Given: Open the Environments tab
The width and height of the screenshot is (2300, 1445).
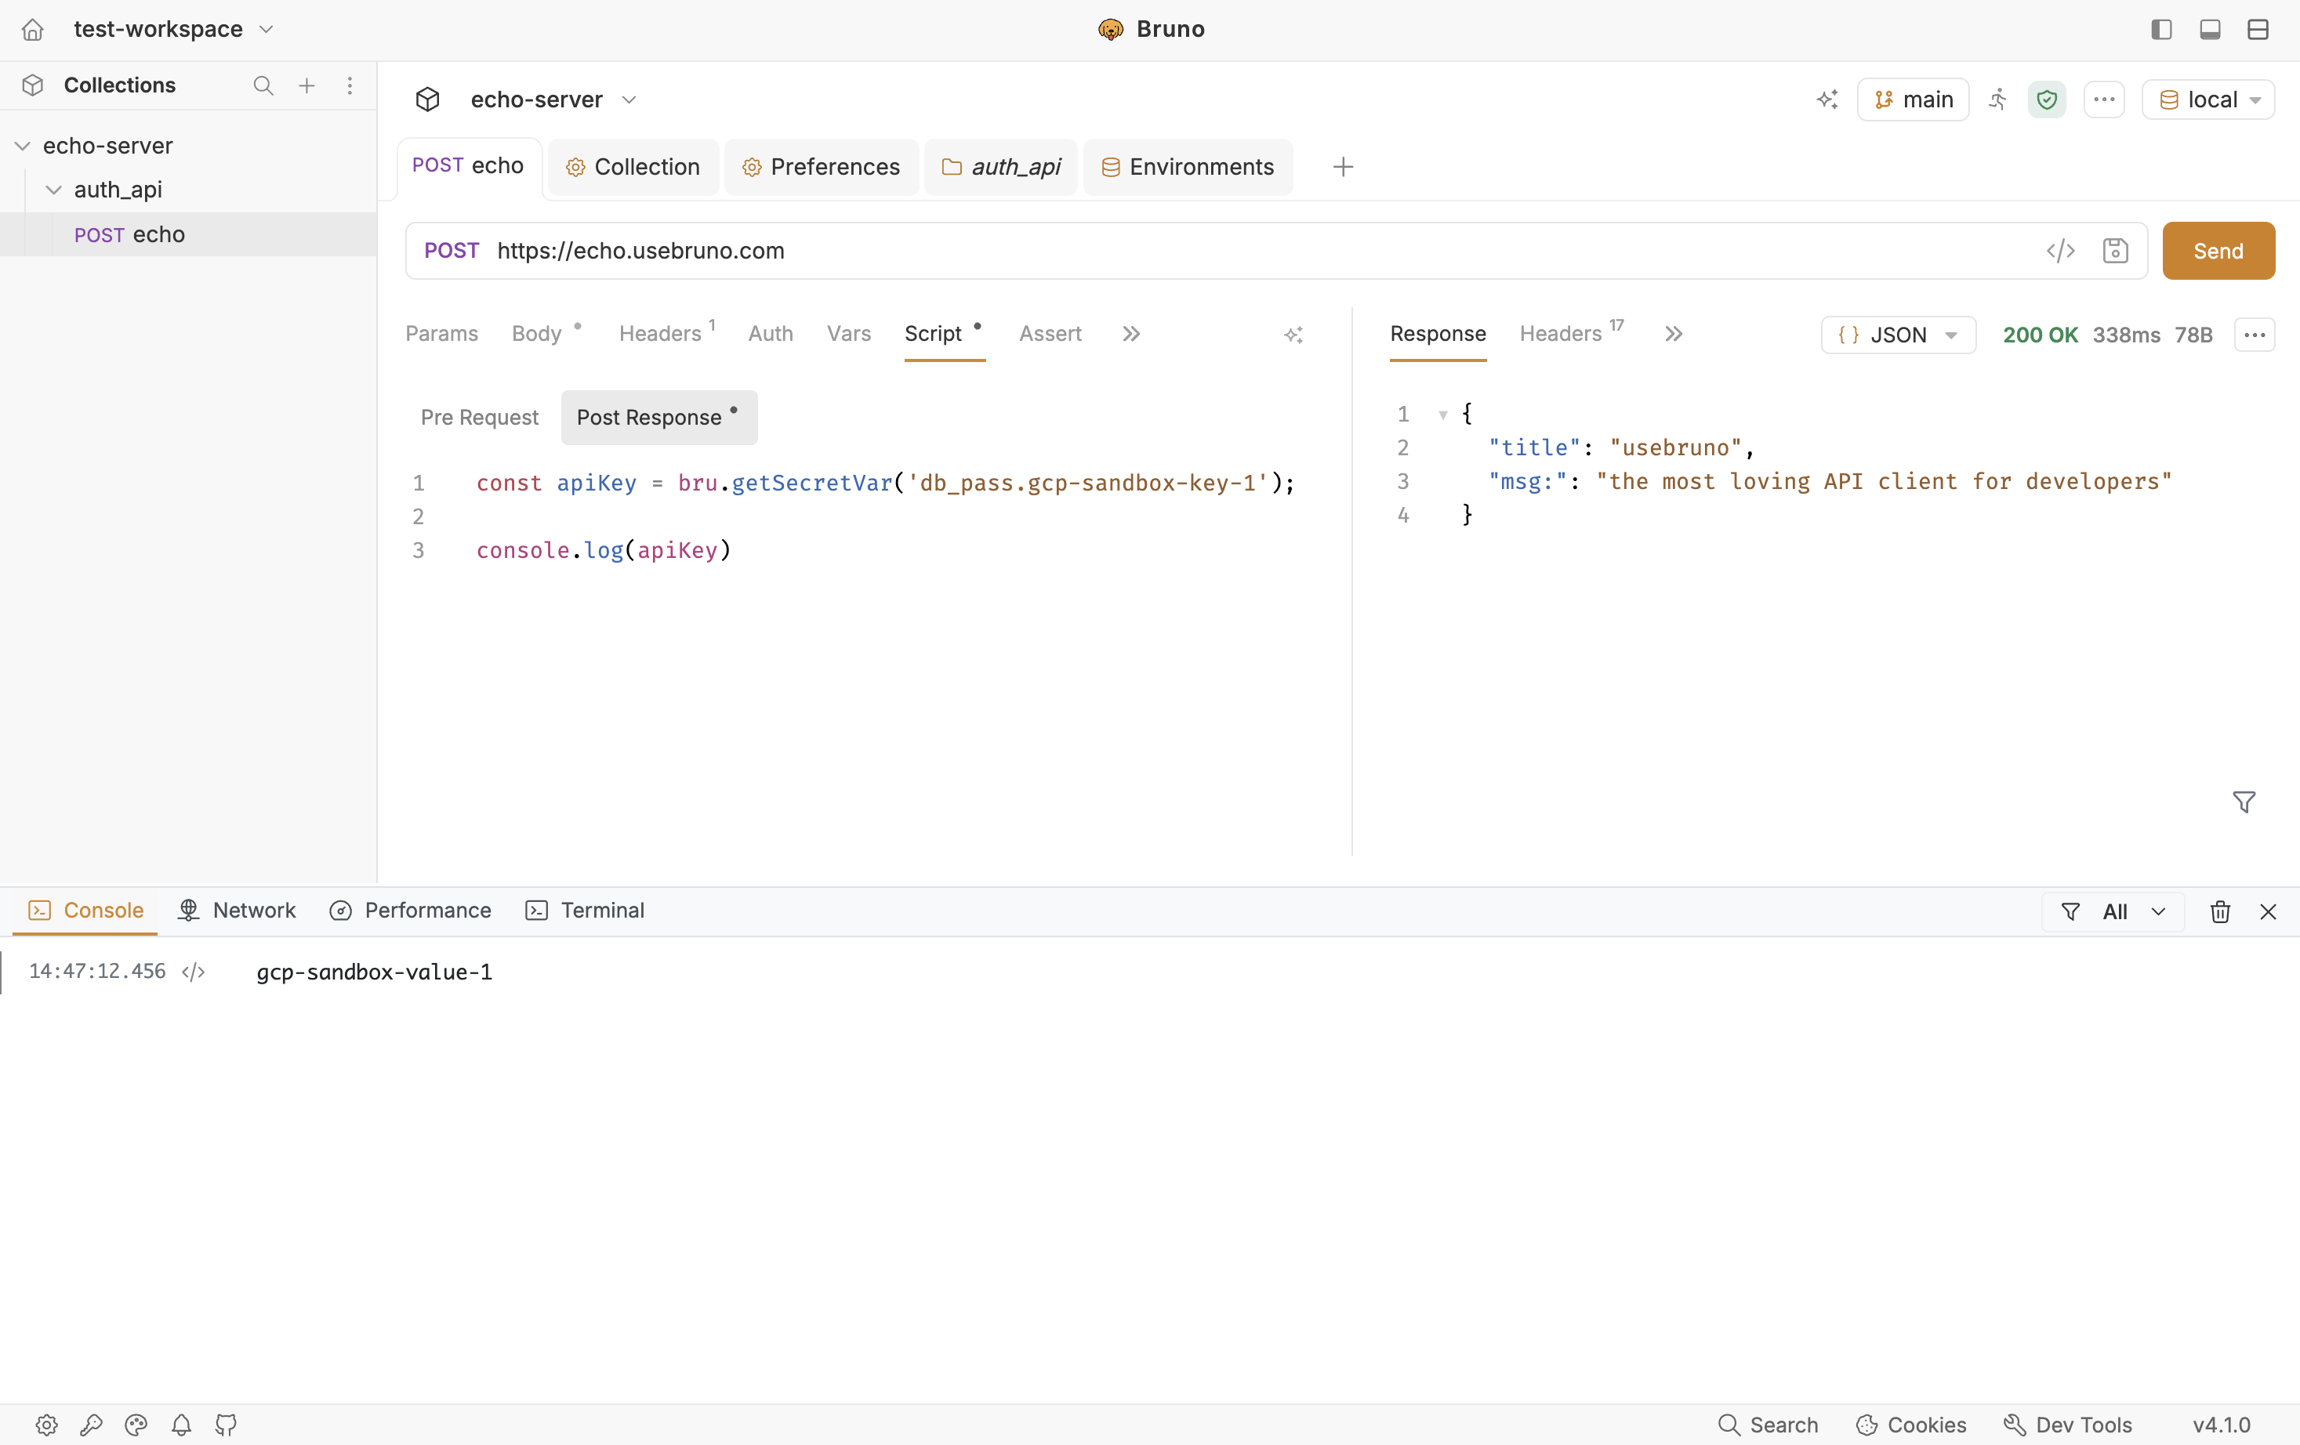Looking at the screenshot, I should [x=1188, y=167].
